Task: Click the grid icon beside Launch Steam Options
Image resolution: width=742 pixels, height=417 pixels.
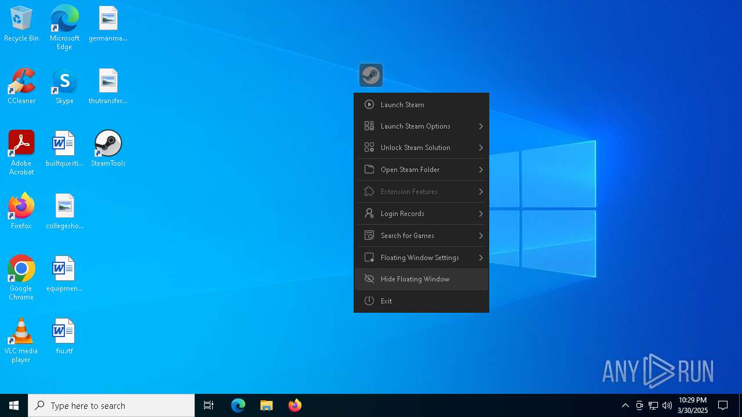Action: 369,126
